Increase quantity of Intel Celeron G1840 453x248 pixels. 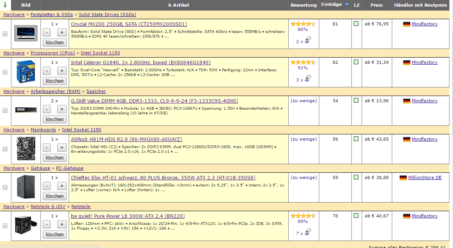pos(62,71)
